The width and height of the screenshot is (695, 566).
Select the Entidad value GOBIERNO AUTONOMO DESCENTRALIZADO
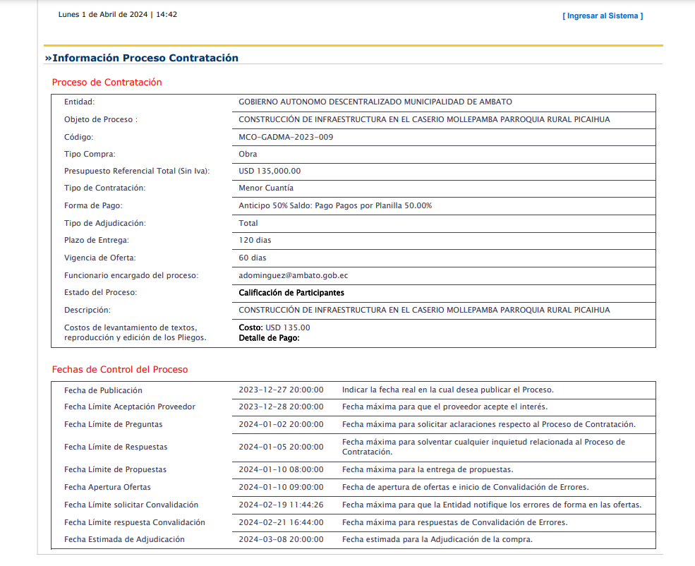pos(375,102)
